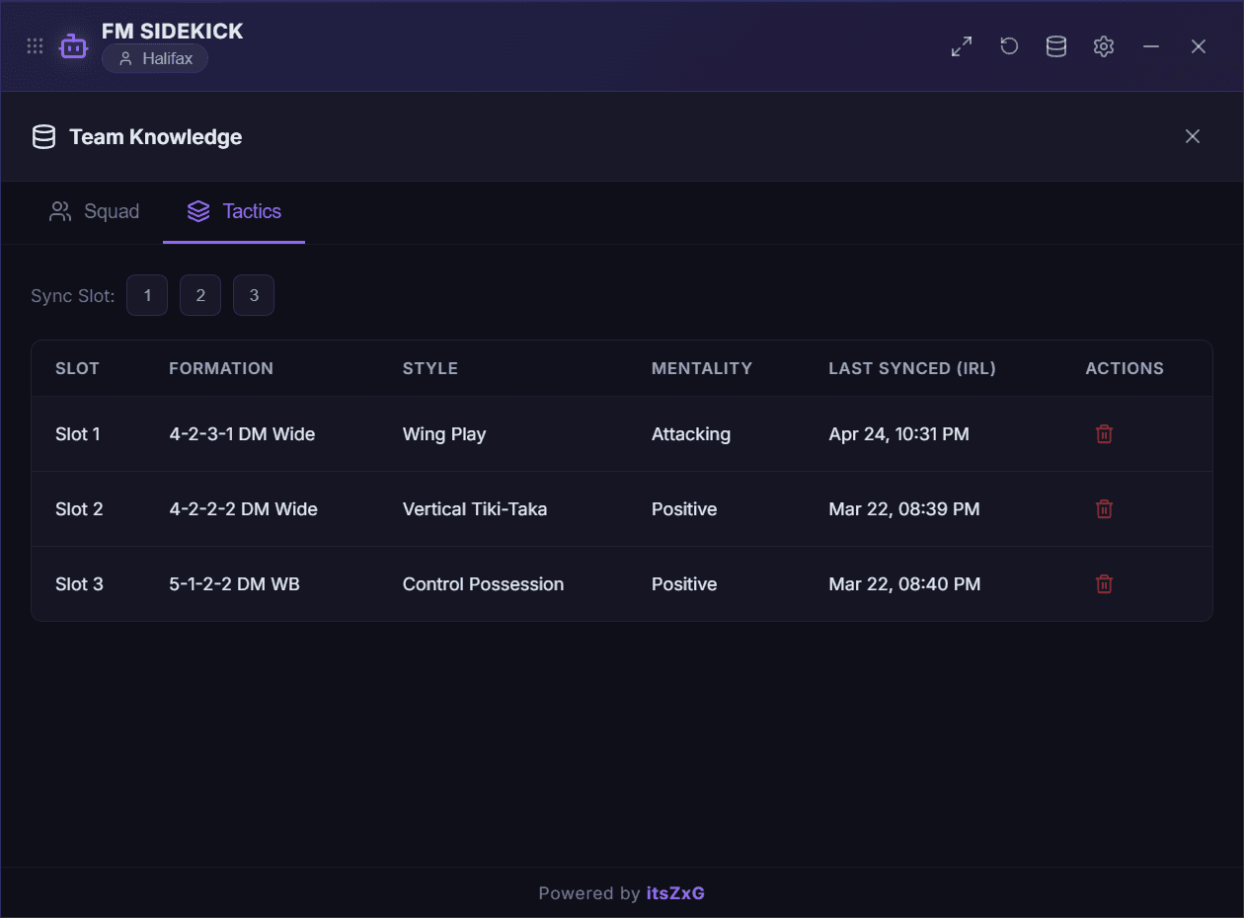Expand the window to fullscreen
1244x918 pixels.
click(961, 45)
